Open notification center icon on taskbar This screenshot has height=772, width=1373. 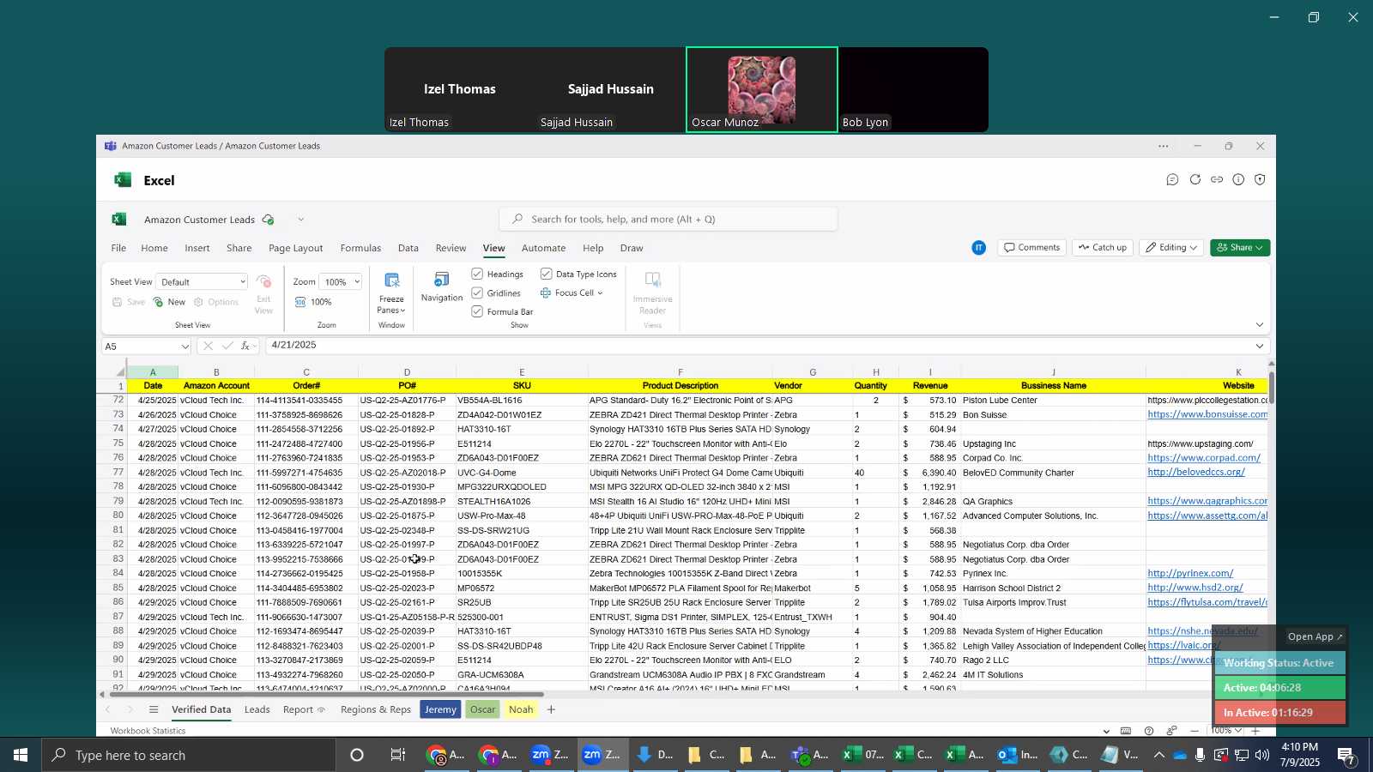[x=1346, y=755]
